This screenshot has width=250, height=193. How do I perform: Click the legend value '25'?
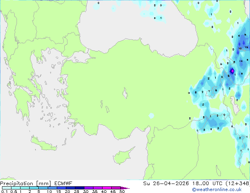point(76,191)
